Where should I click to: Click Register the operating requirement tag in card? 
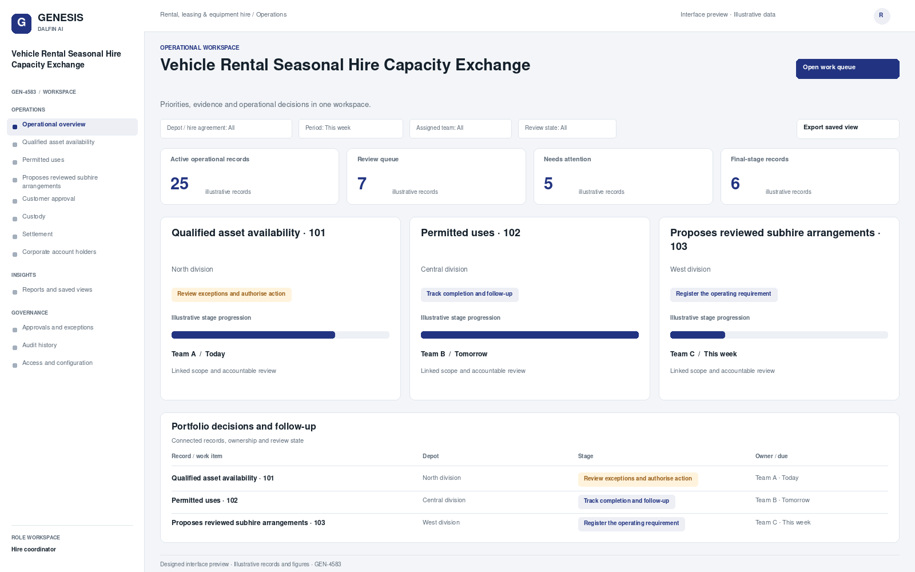pos(723,294)
